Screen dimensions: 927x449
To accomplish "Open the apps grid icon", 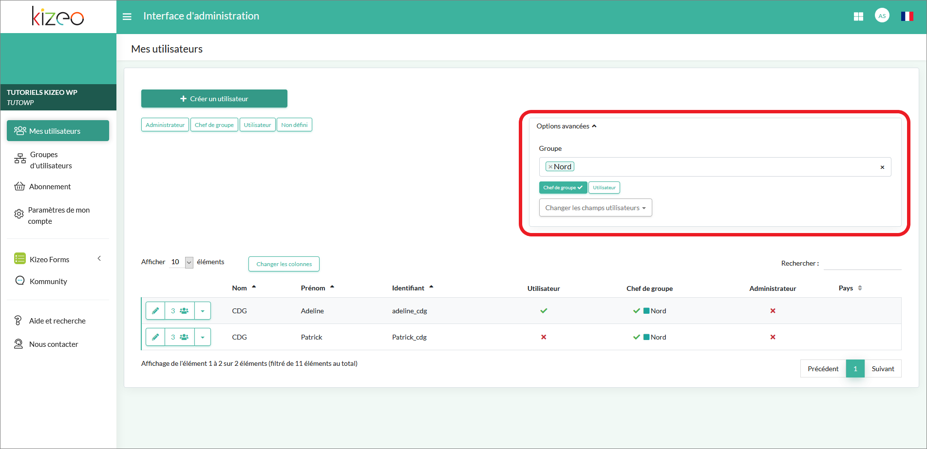I will (x=858, y=17).
